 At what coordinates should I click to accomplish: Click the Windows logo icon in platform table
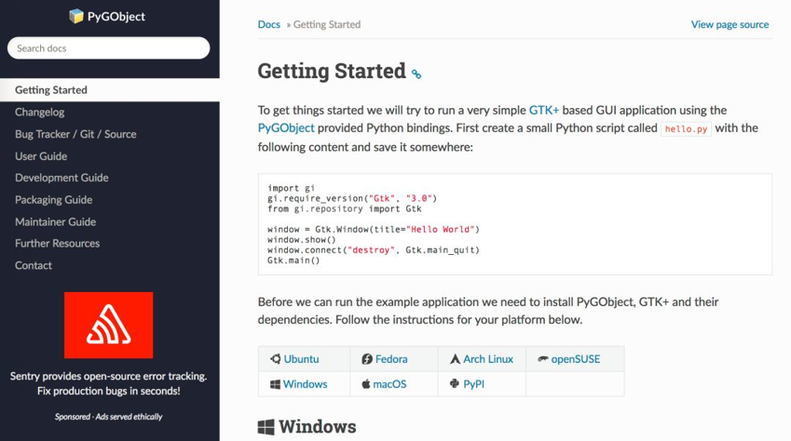[x=275, y=384]
